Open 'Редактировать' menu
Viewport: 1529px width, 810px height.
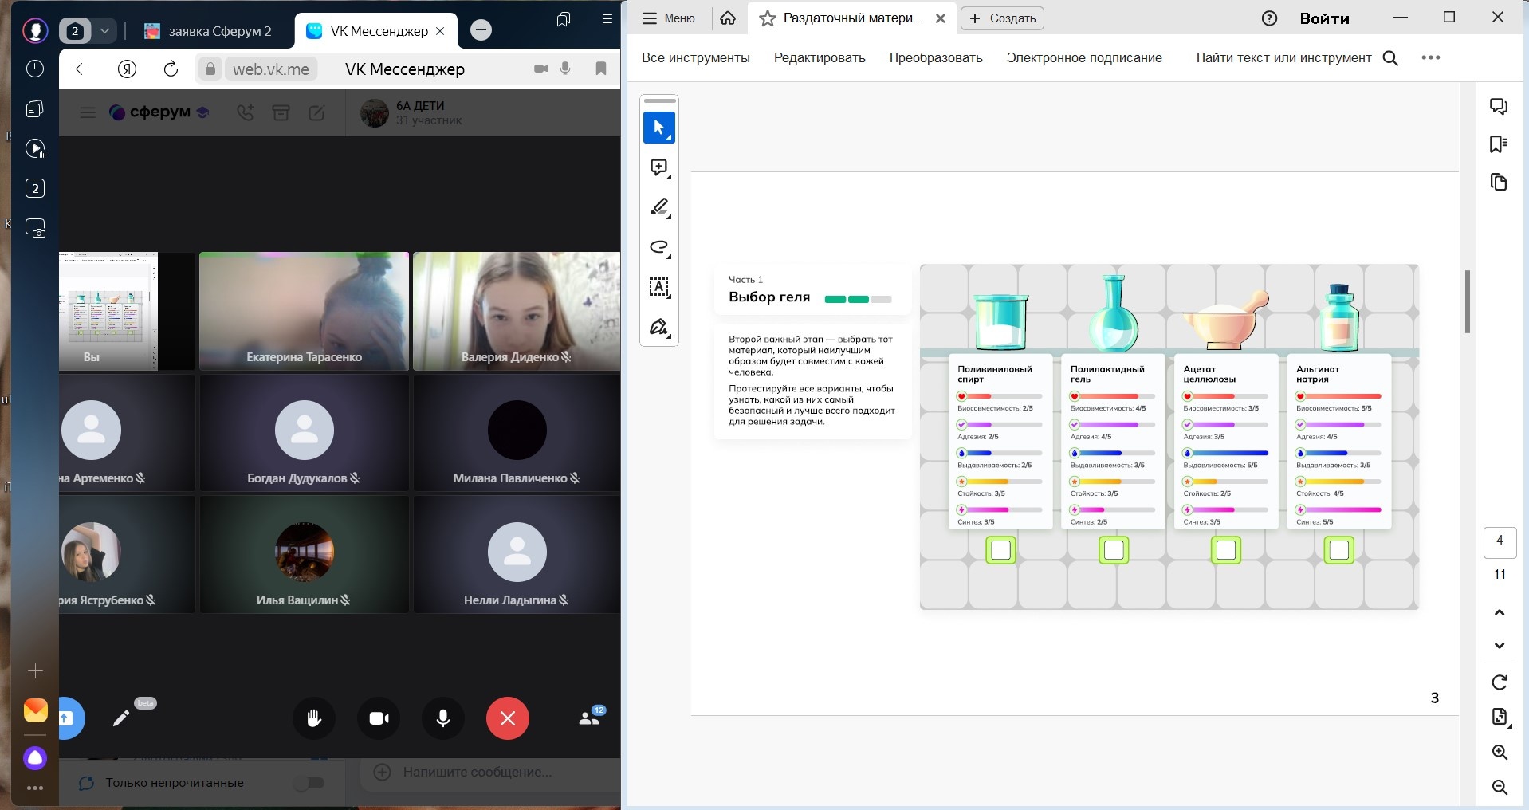[820, 57]
